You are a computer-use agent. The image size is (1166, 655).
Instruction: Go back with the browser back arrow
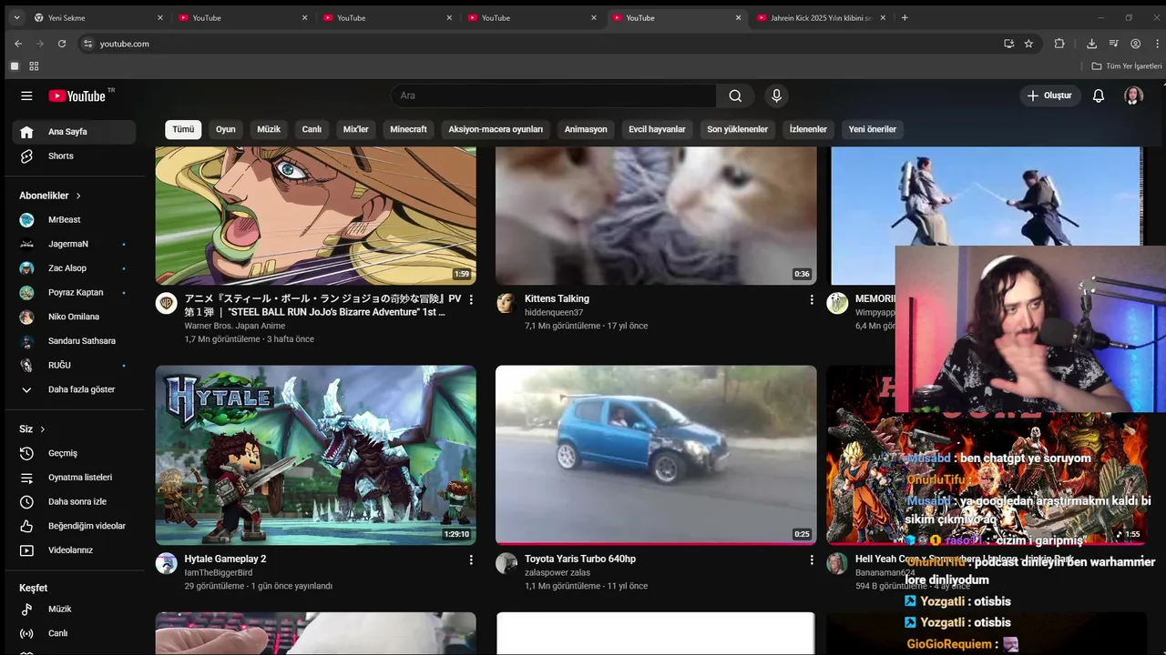[18, 44]
